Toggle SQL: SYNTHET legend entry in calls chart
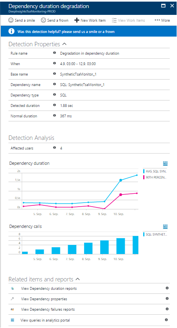Screen dimensions: 177x328 (155, 234)
